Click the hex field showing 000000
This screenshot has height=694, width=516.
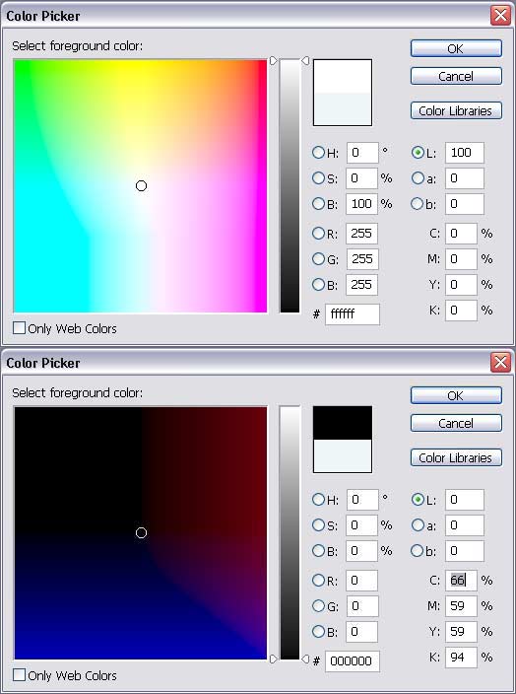point(353,661)
